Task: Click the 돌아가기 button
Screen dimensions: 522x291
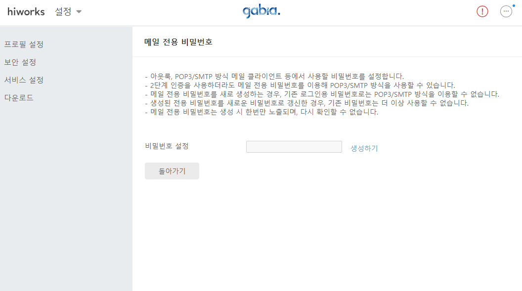Action: point(172,171)
